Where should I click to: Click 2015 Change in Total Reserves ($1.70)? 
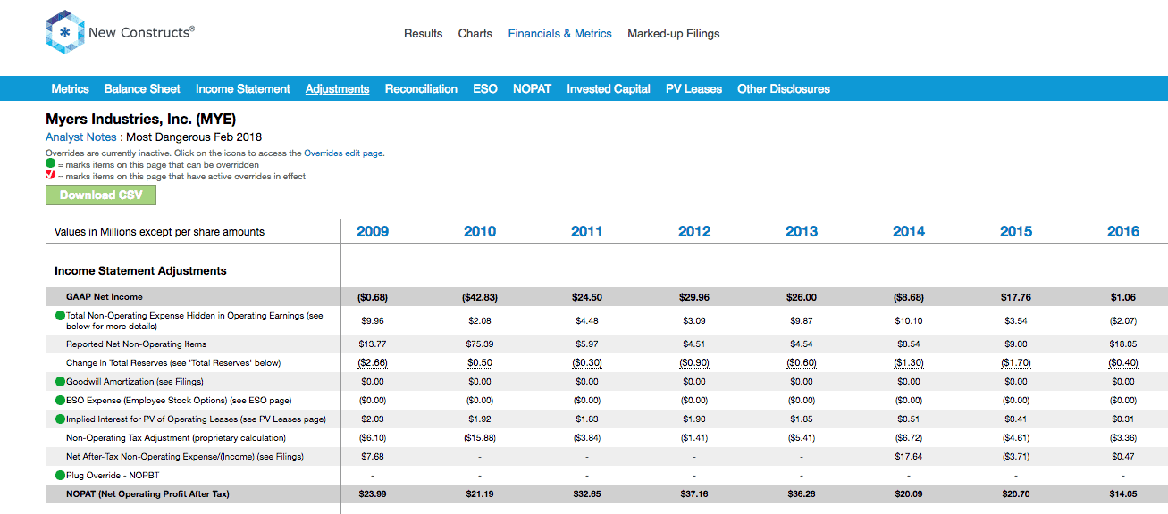click(1016, 363)
